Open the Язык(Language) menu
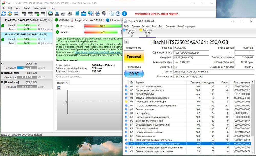The width and height of the screenshot is (256, 156). [186, 26]
